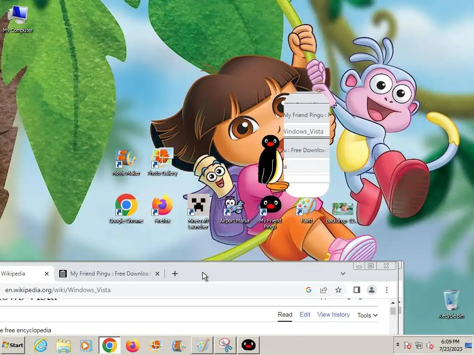This screenshot has height=355, width=474.
Task: Select the Read tab on Wikipedia
Action: 285,314
